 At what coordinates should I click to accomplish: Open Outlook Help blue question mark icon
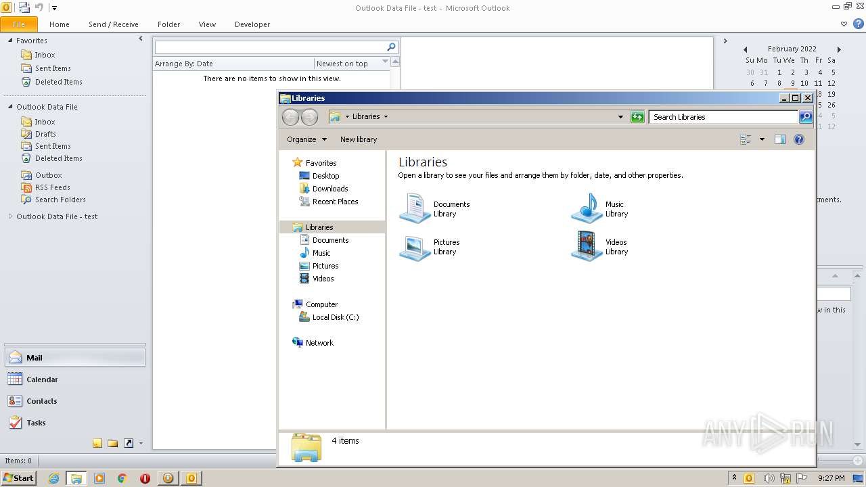point(858,24)
